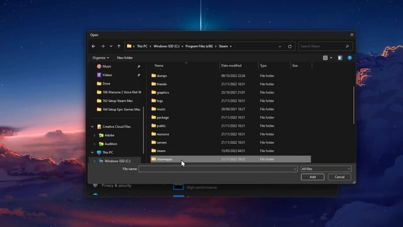Click the Add button
The image size is (403, 227).
click(312, 177)
